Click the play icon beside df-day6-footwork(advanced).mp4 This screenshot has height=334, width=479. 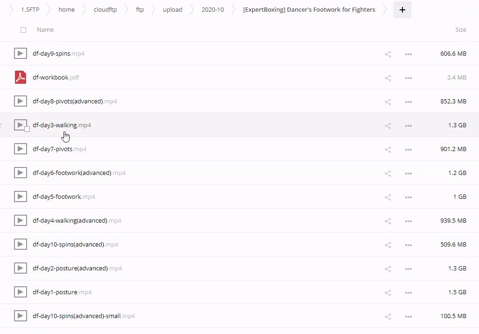(20, 173)
